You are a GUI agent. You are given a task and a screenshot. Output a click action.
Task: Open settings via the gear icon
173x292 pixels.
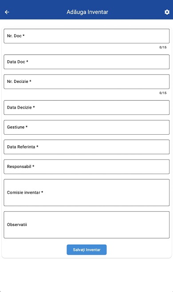pos(167,12)
